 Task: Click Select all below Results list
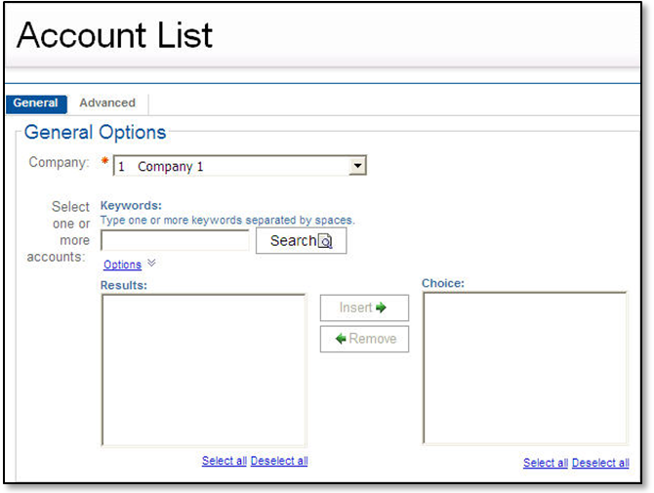click(224, 461)
